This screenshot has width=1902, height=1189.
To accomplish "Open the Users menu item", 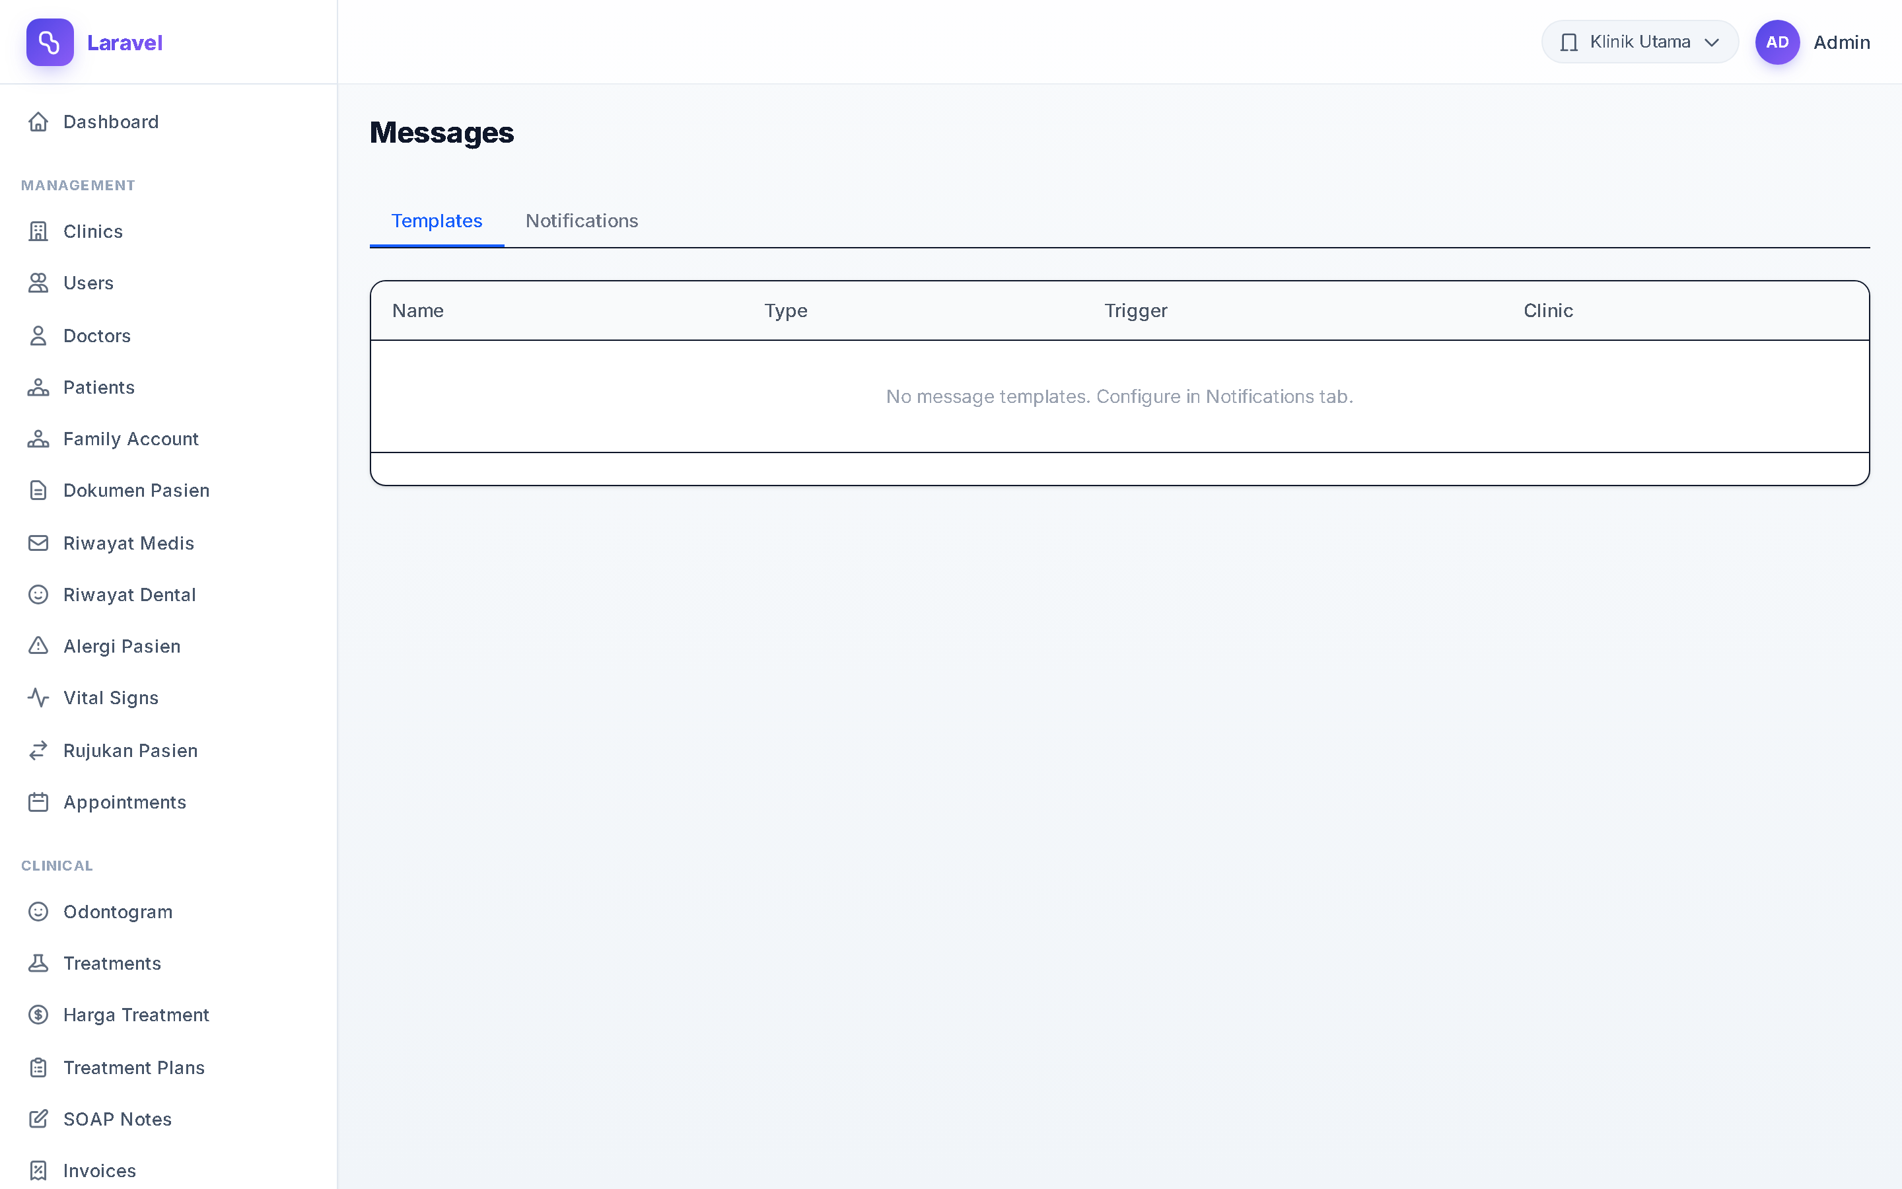I will [168, 283].
